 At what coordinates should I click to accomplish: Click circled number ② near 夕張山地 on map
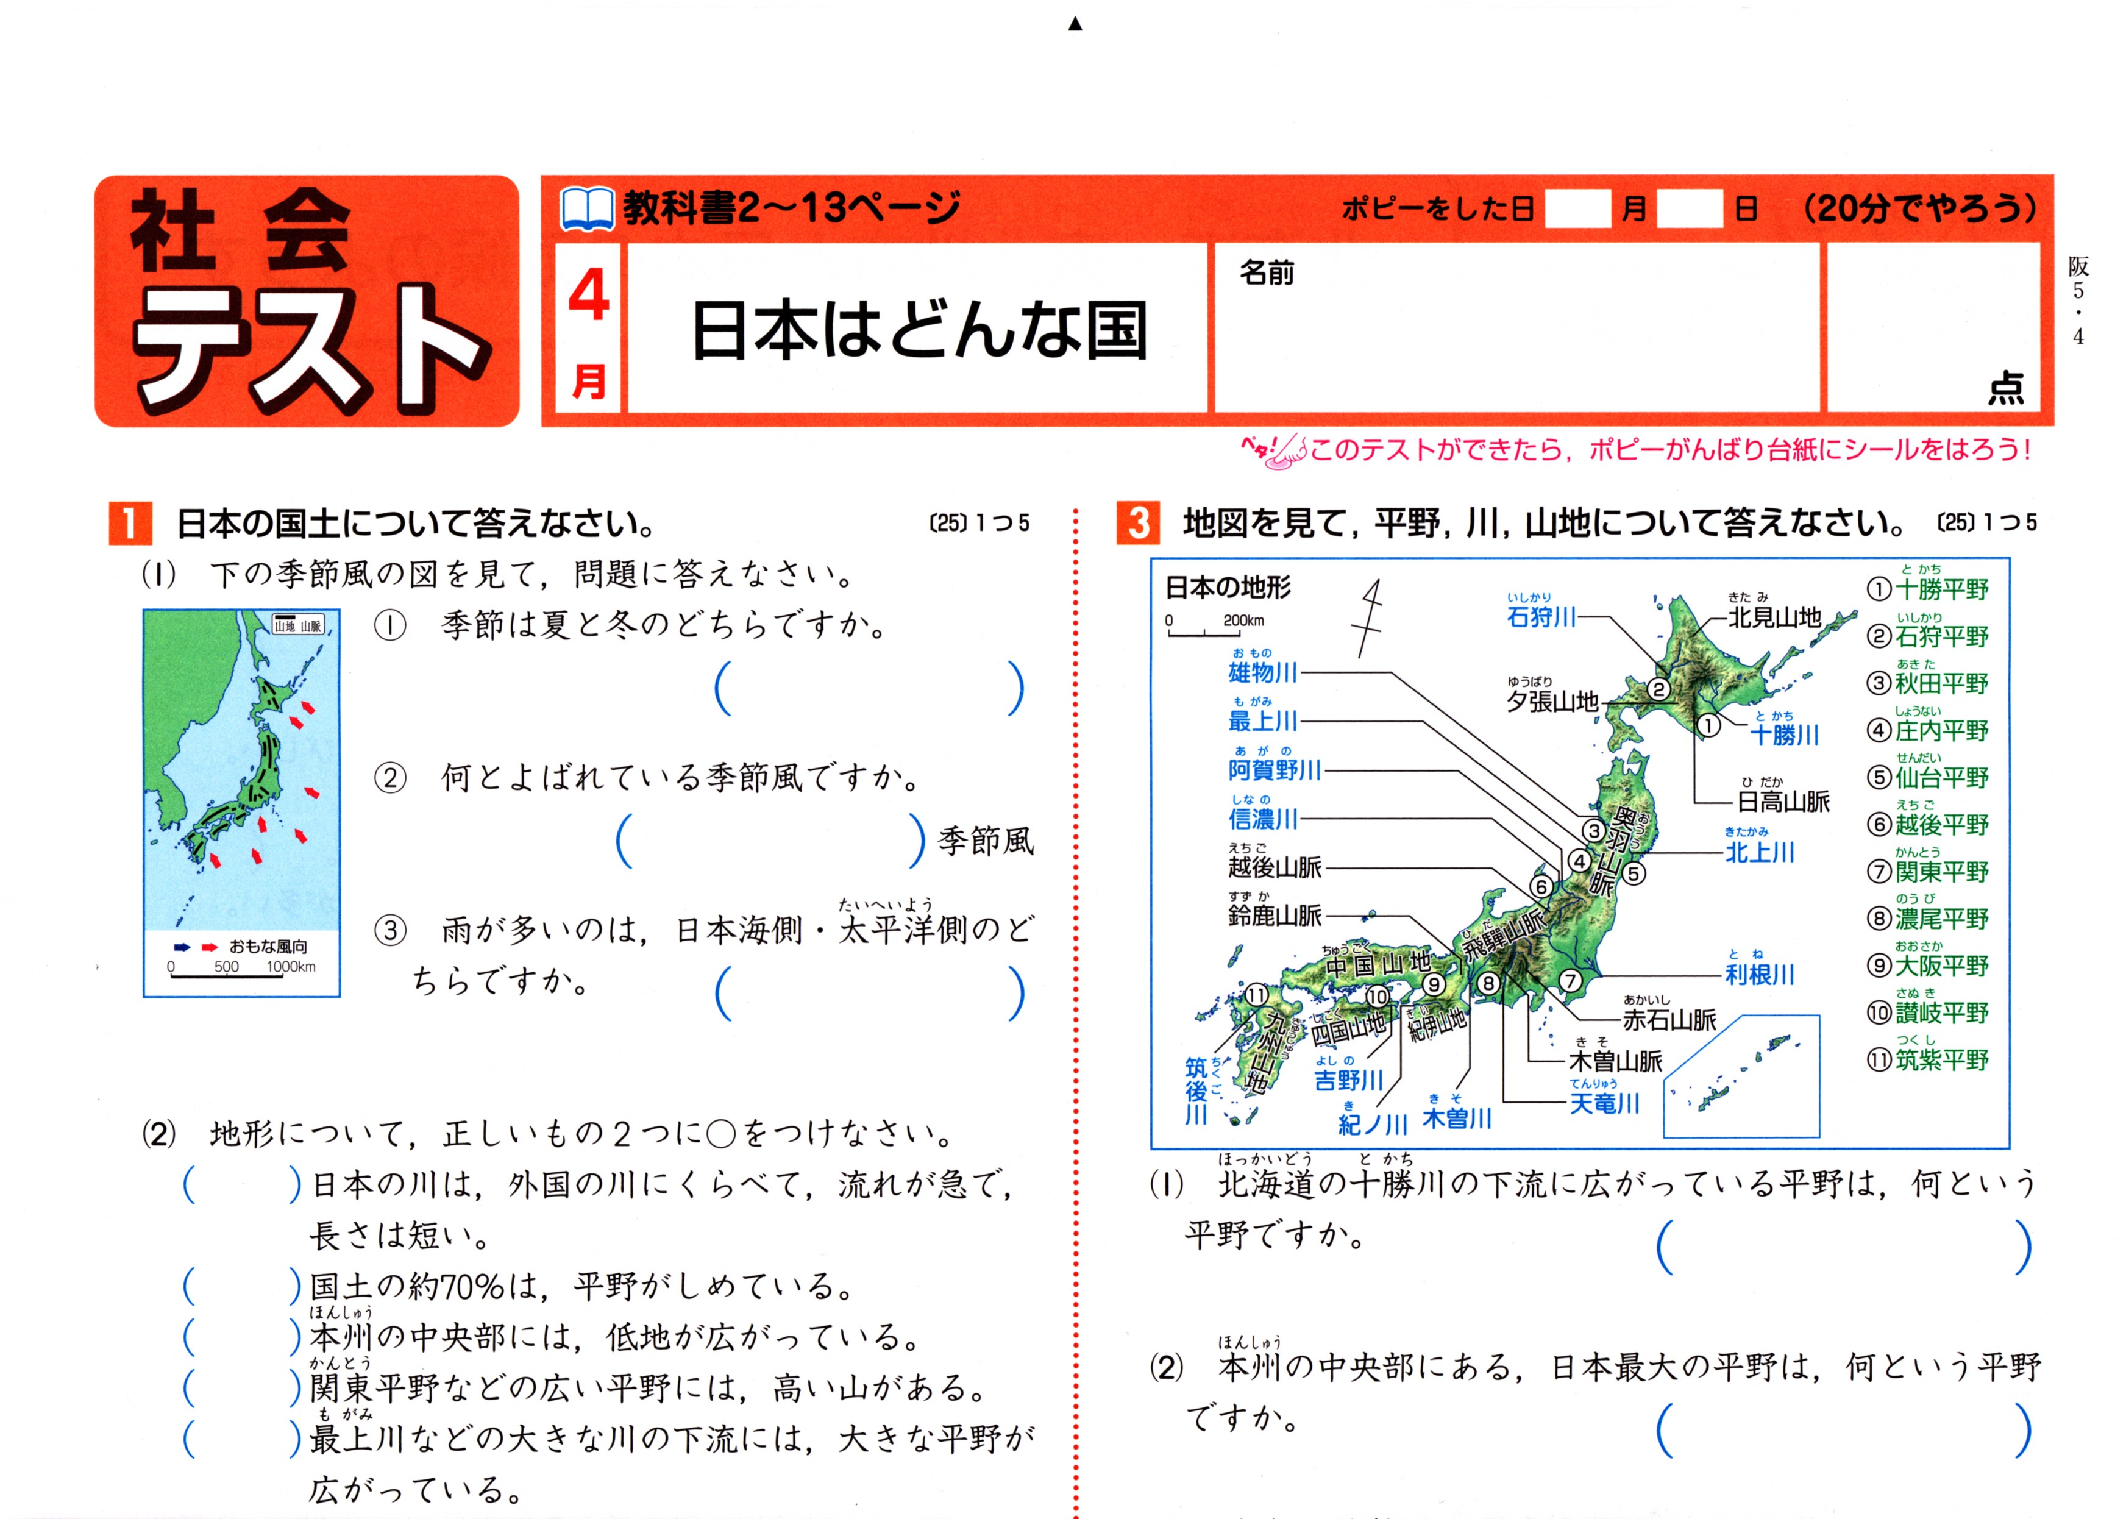pyautogui.click(x=1658, y=689)
